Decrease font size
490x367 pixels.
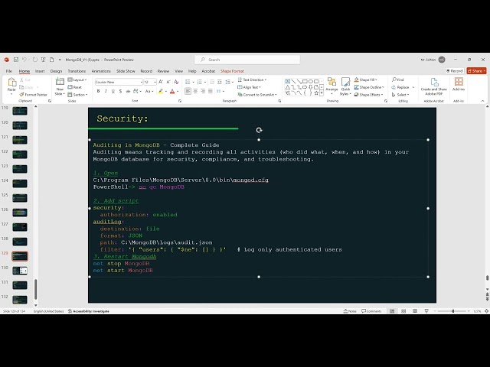[x=168, y=82]
